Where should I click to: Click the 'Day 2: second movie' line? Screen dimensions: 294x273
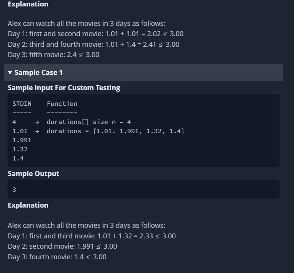tap(62, 246)
